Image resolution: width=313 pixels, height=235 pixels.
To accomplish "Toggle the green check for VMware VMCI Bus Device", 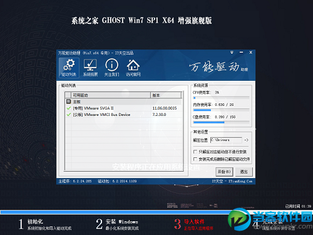I will (68, 115).
